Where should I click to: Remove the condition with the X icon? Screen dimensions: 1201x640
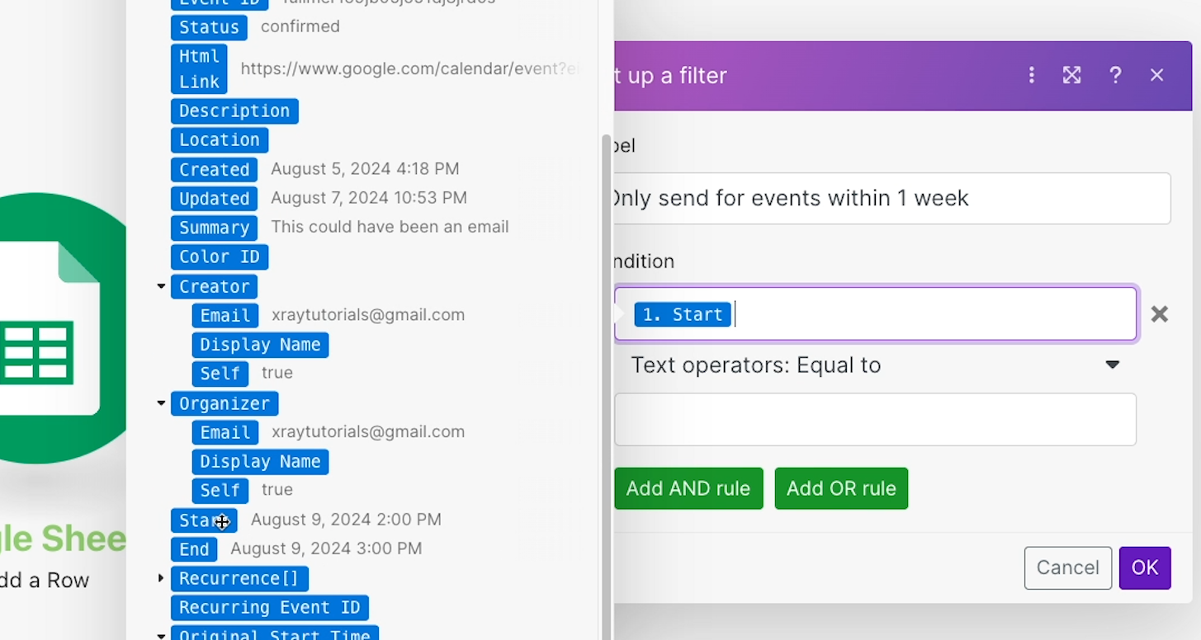coord(1159,314)
